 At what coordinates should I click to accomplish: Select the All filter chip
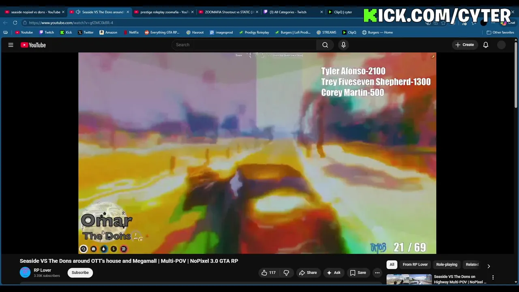pyautogui.click(x=392, y=264)
